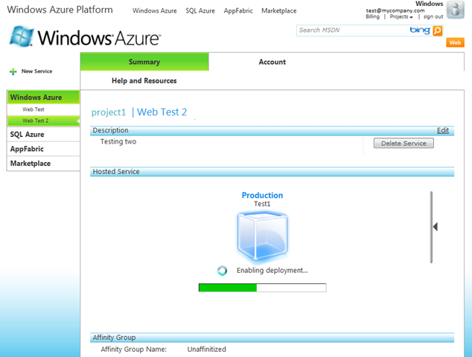Open SQL Azure in top navigation
The image size is (472, 357).
coord(200,11)
